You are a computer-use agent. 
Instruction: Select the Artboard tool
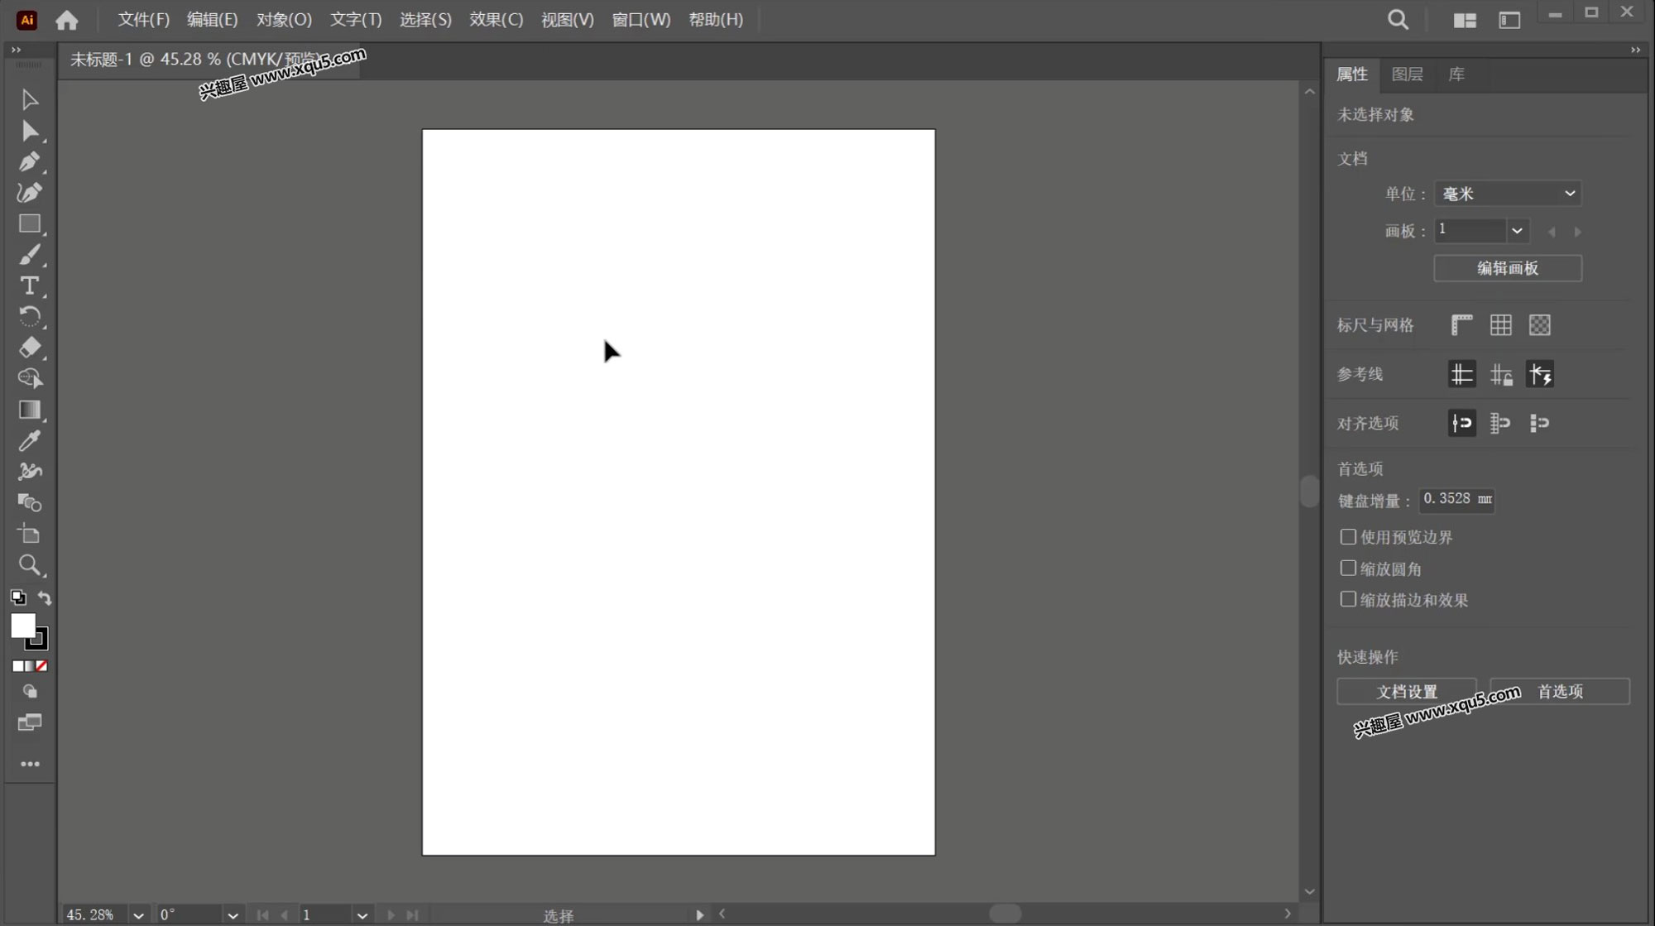(30, 534)
